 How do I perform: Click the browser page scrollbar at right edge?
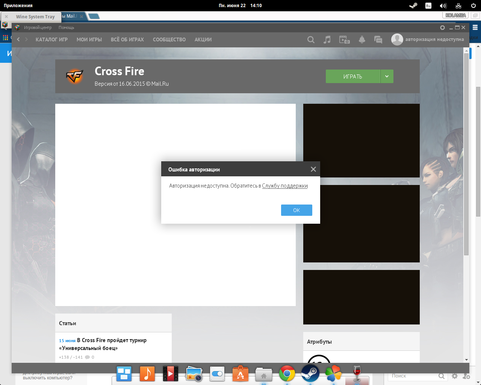(478, 152)
